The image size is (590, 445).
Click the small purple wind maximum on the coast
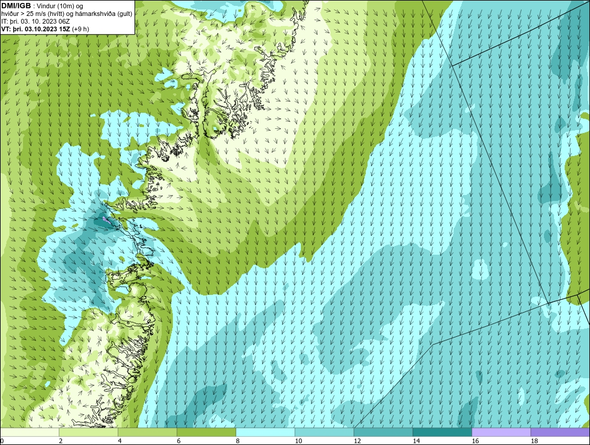point(106,220)
